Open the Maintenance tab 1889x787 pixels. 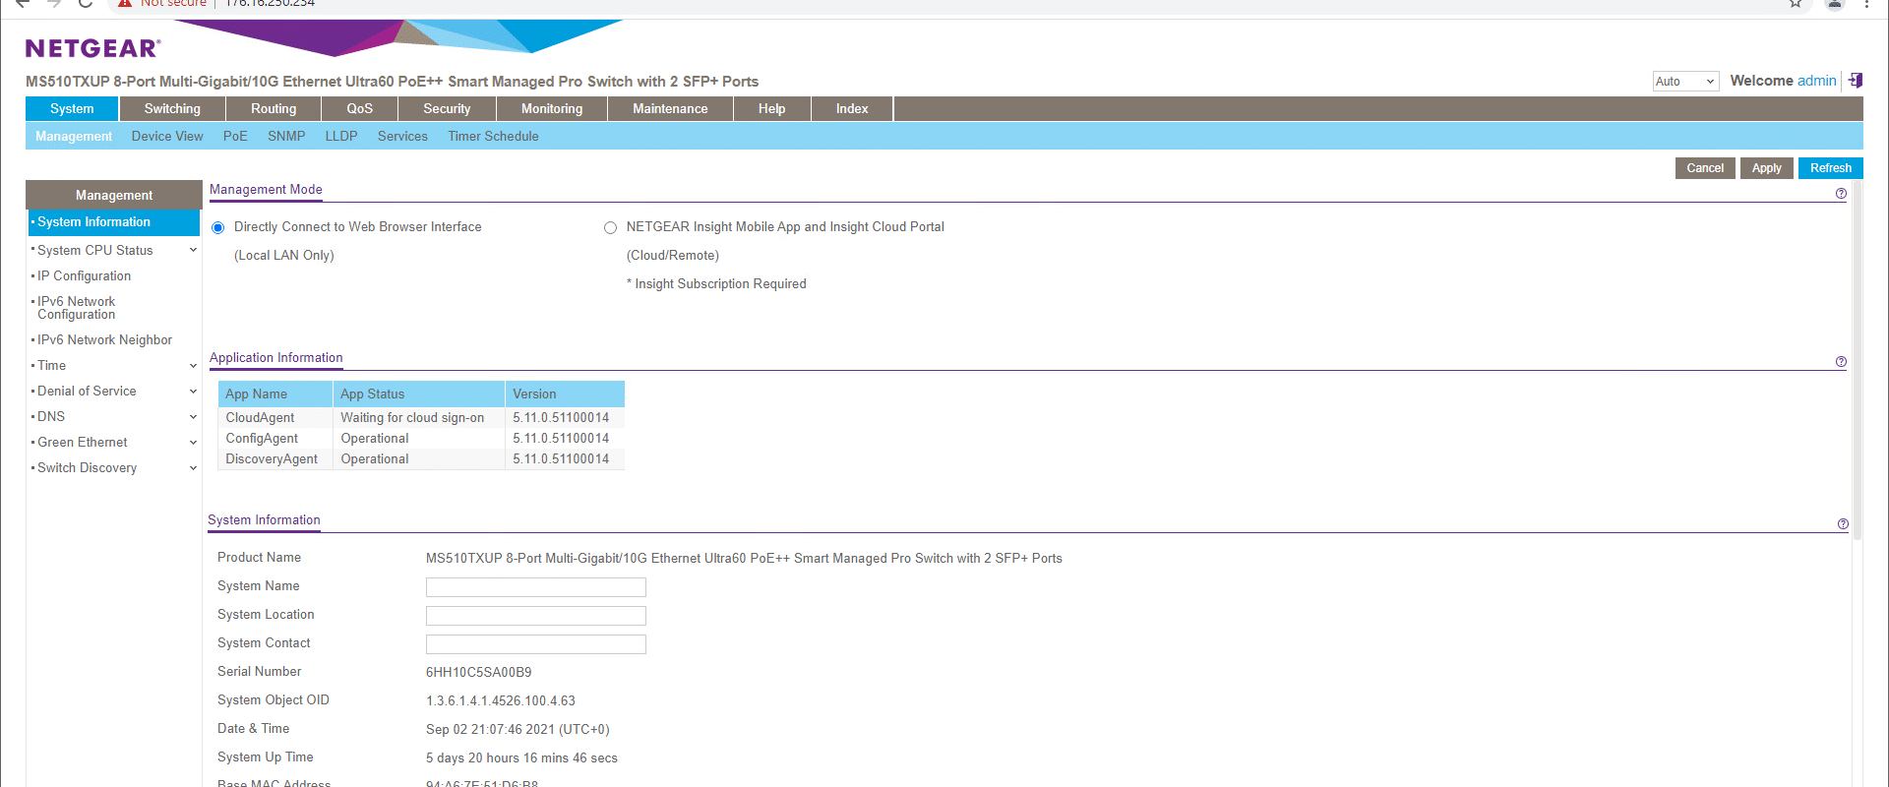point(670,108)
